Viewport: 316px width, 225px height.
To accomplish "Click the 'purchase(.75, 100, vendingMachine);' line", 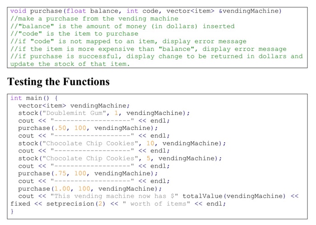I will pos(88,174).
